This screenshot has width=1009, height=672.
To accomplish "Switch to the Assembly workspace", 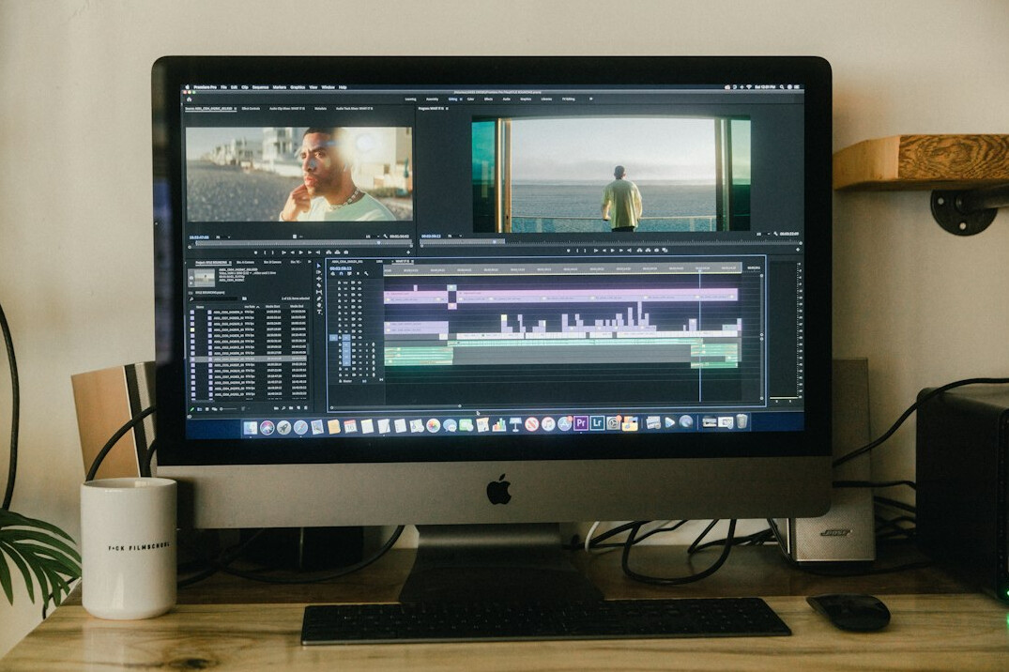I will [x=433, y=99].
